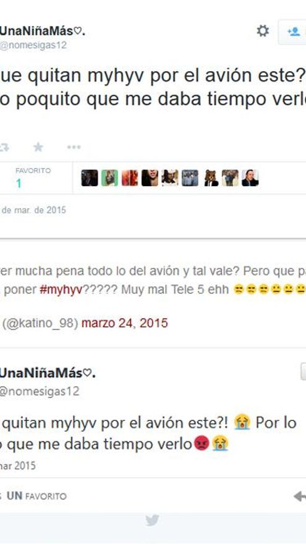This screenshot has width=306, height=544.
Task: Click the @katino_98 username
Action: (x=40, y=323)
